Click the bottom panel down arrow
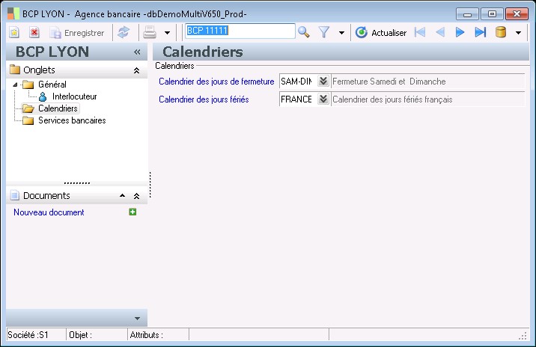 [137, 319]
